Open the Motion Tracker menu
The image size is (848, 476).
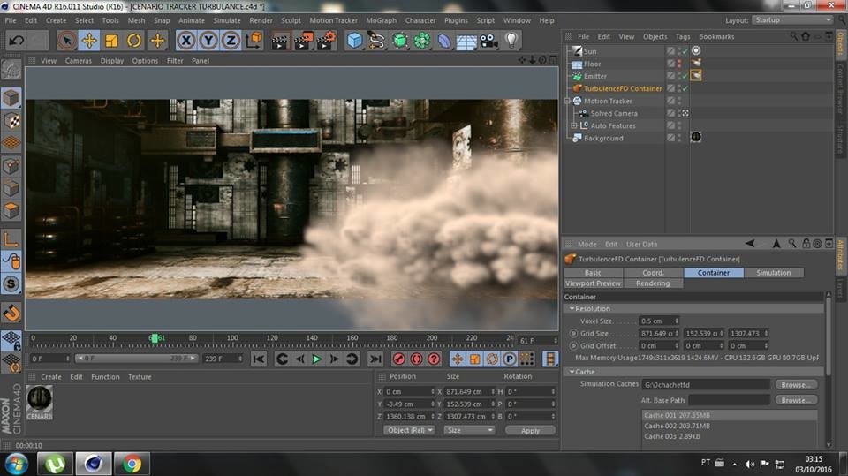333,20
